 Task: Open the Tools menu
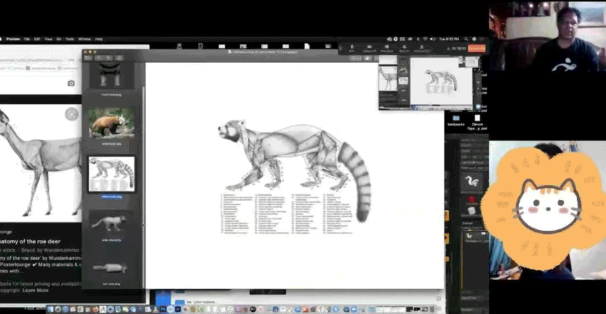click(70, 39)
